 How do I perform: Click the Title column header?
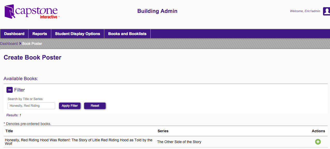click(x=9, y=131)
